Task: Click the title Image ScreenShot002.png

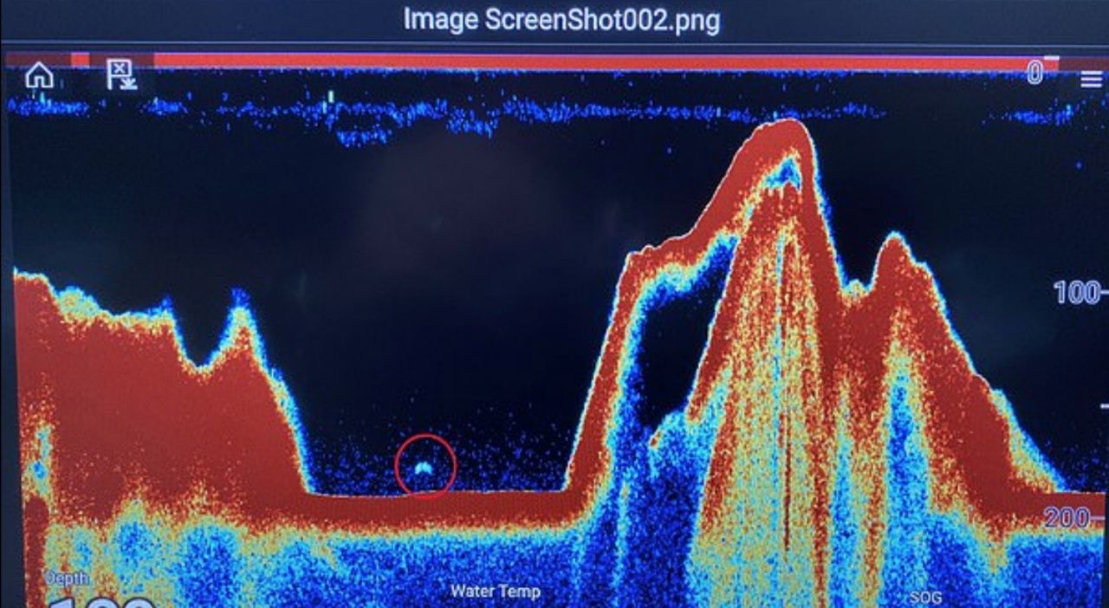Action: point(561,20)
